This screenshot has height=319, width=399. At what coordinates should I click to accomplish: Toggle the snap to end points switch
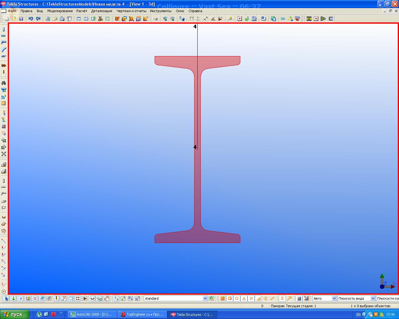230,298
